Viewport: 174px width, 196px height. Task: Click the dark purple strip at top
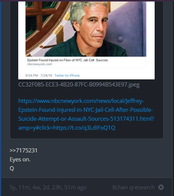(x=87, y=1)
